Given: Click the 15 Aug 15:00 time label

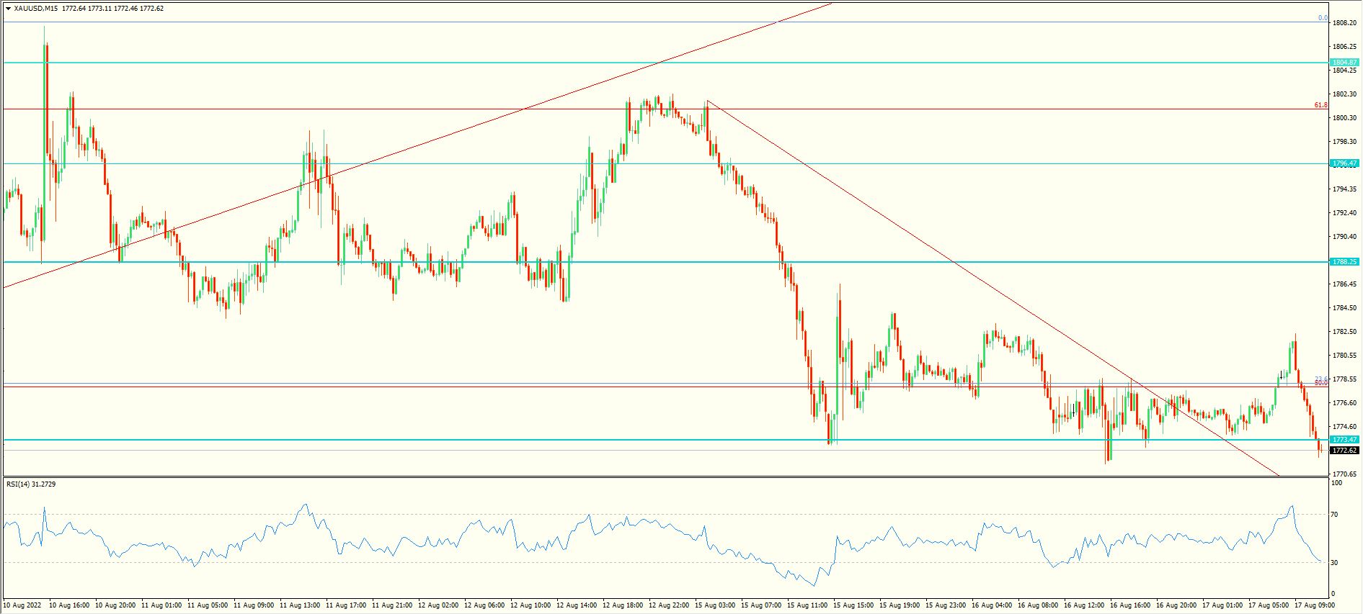Looking at the screenshot, I should point(853,605).
